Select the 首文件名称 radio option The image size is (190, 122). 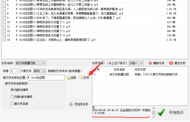(x=12, y=103)
